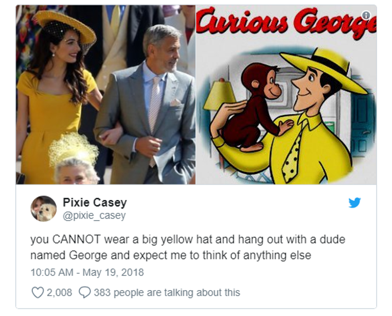Click the 2,008 likes count
This screenshot has width=392, height=316.
[59, 292]
